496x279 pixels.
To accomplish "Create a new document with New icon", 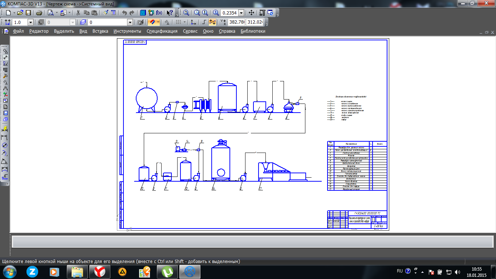I will (x=9, y=13).
